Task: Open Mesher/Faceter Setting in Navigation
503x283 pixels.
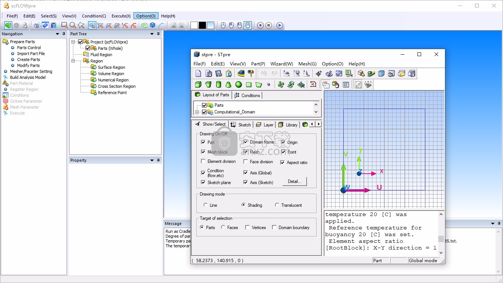Action: point(31,71)
